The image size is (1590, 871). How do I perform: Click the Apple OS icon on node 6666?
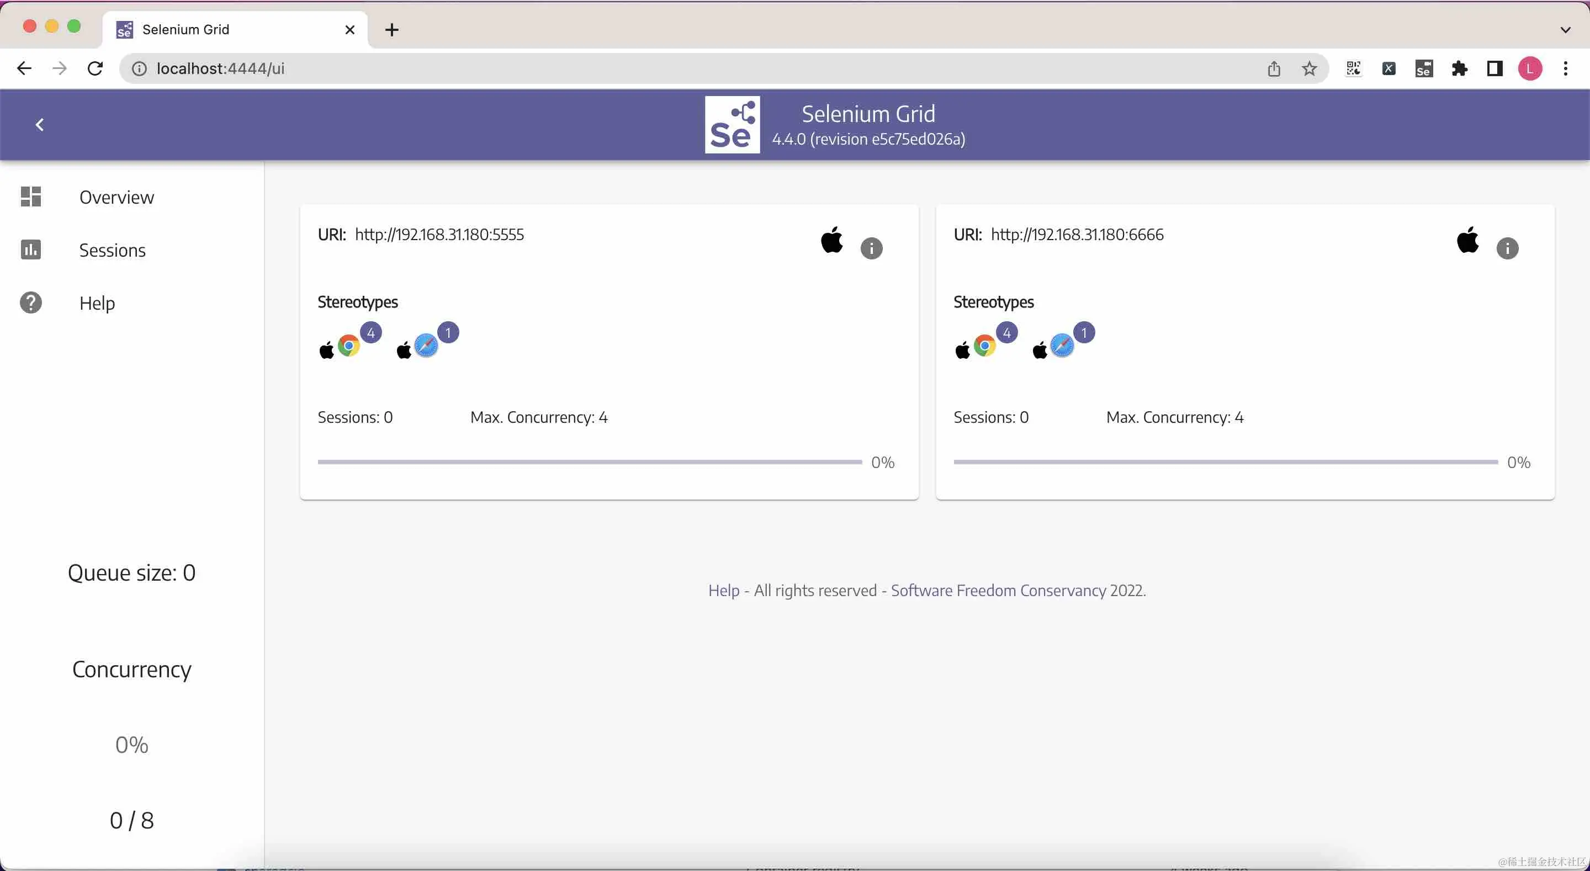click(1468, 240)
